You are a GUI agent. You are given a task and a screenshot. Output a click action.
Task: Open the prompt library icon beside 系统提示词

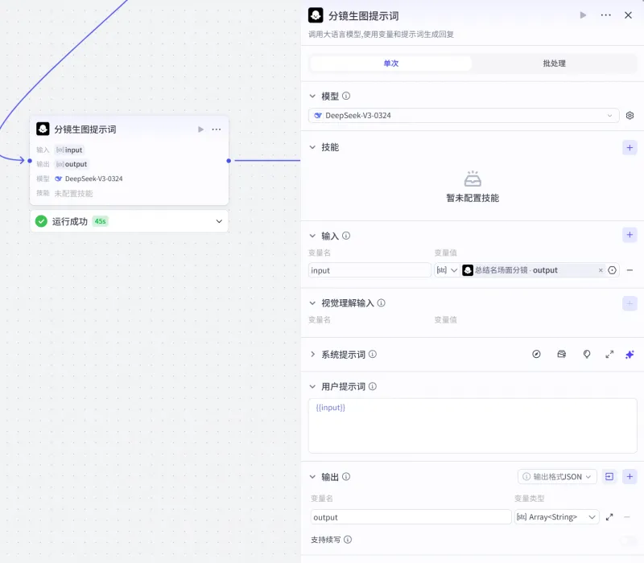(x=561, y=354)
